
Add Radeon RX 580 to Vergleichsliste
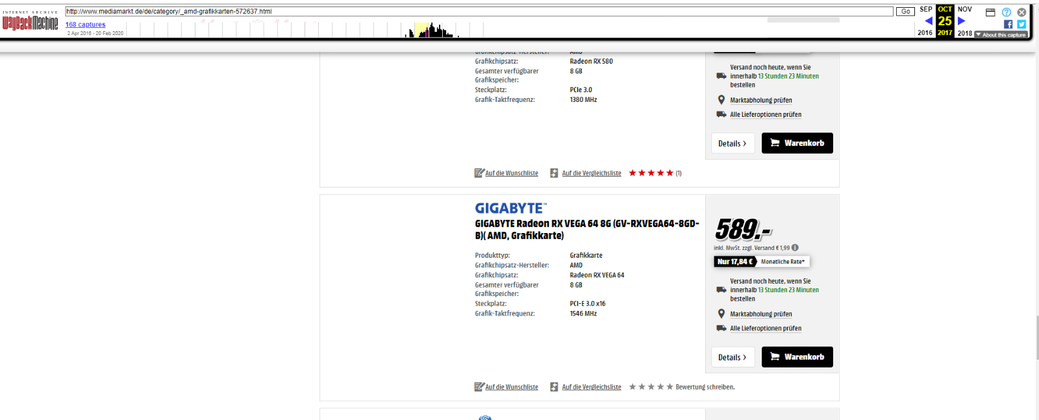pyautogui.click(x=592, y=173)
